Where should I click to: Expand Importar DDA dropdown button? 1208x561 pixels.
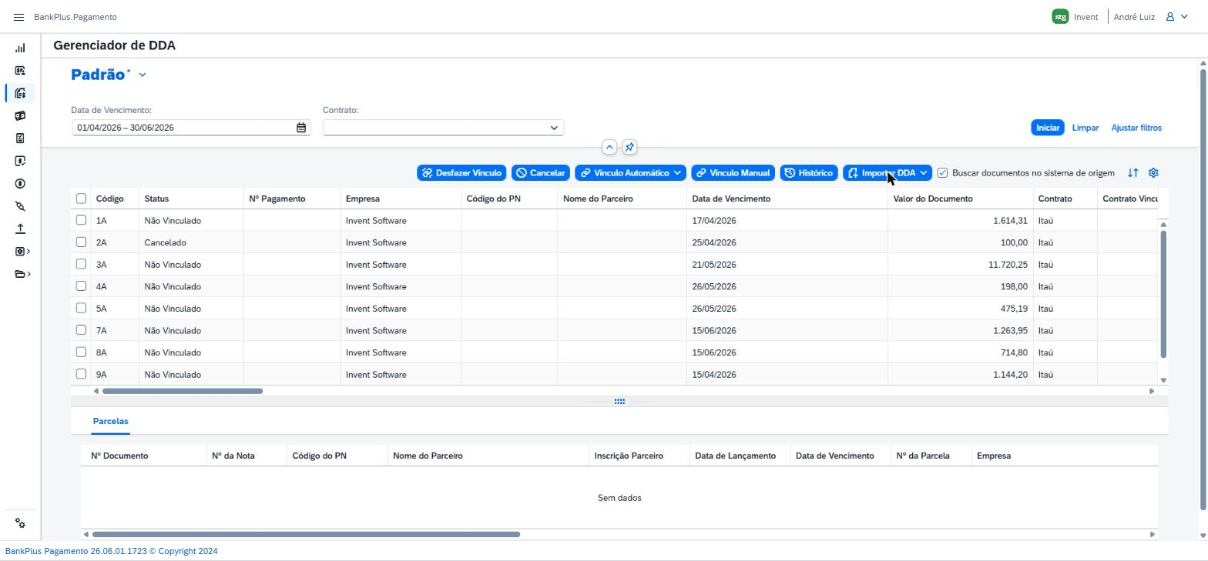pyautogui.click(x=923, y=173)
